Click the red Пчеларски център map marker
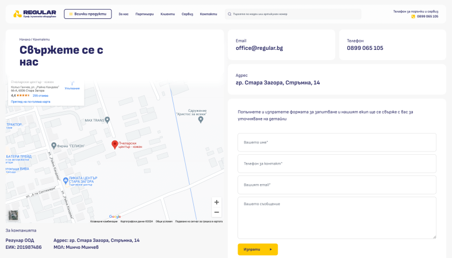Image resolution: width=452 pixels, height=258 pixels. coord(115,144)
